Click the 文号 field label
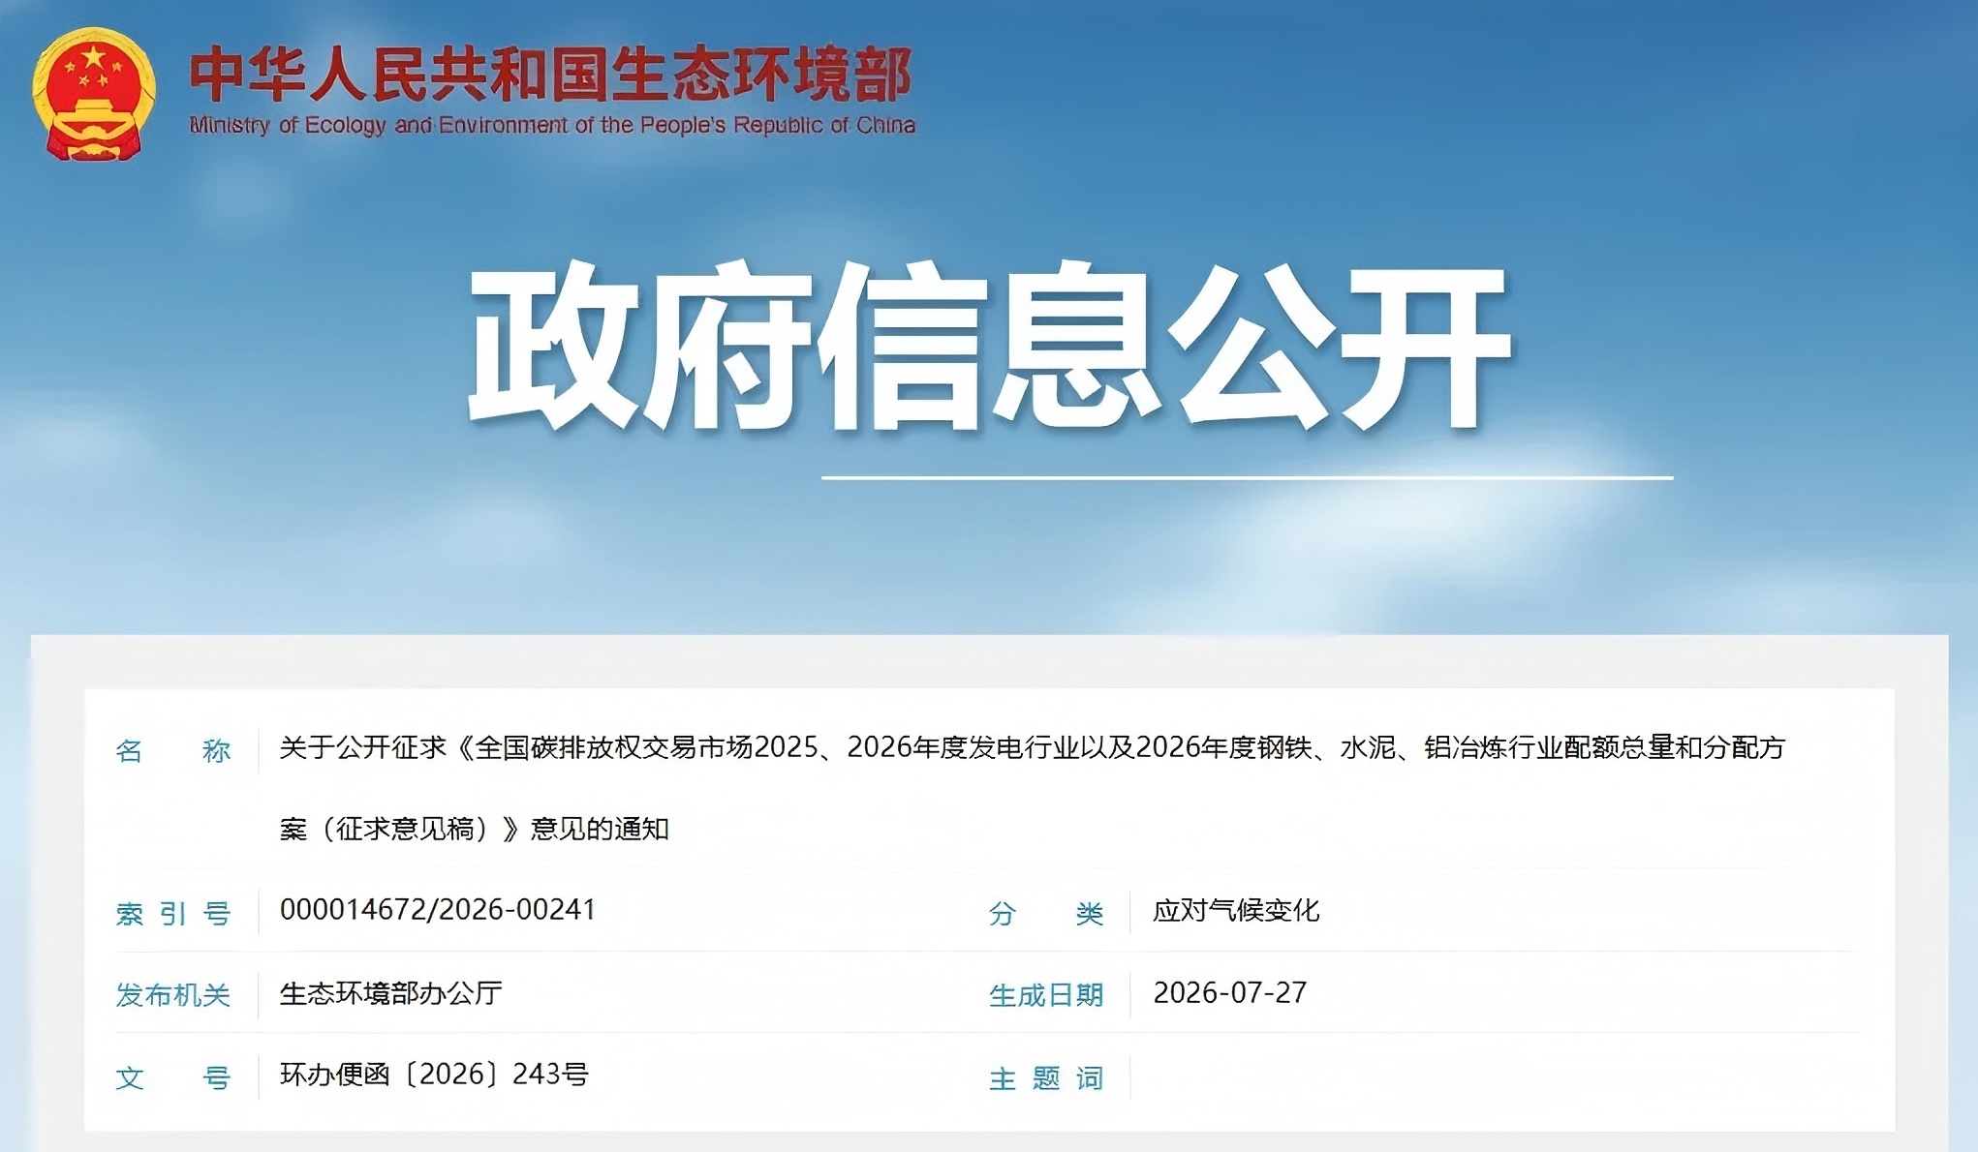Image resolution: width=1978 pixels, height=1152 pixels. 173,1077
